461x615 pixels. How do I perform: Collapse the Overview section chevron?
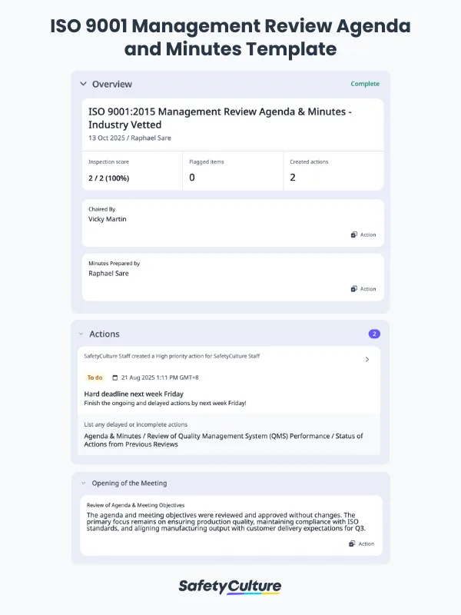pos(82,84)
